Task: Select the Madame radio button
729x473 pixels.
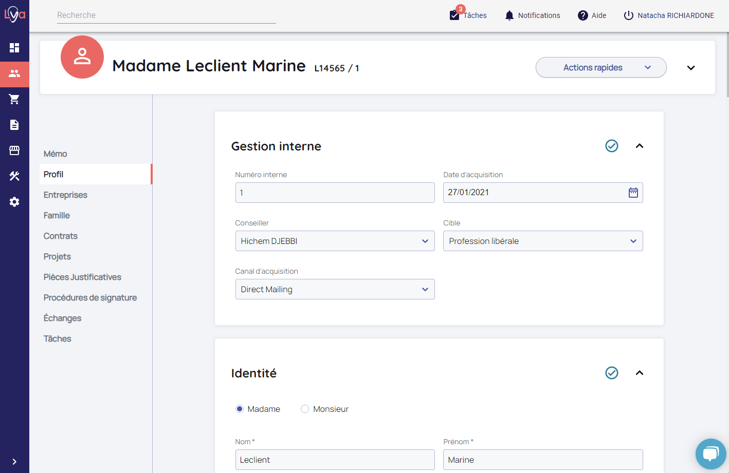Action: [240, 409]
